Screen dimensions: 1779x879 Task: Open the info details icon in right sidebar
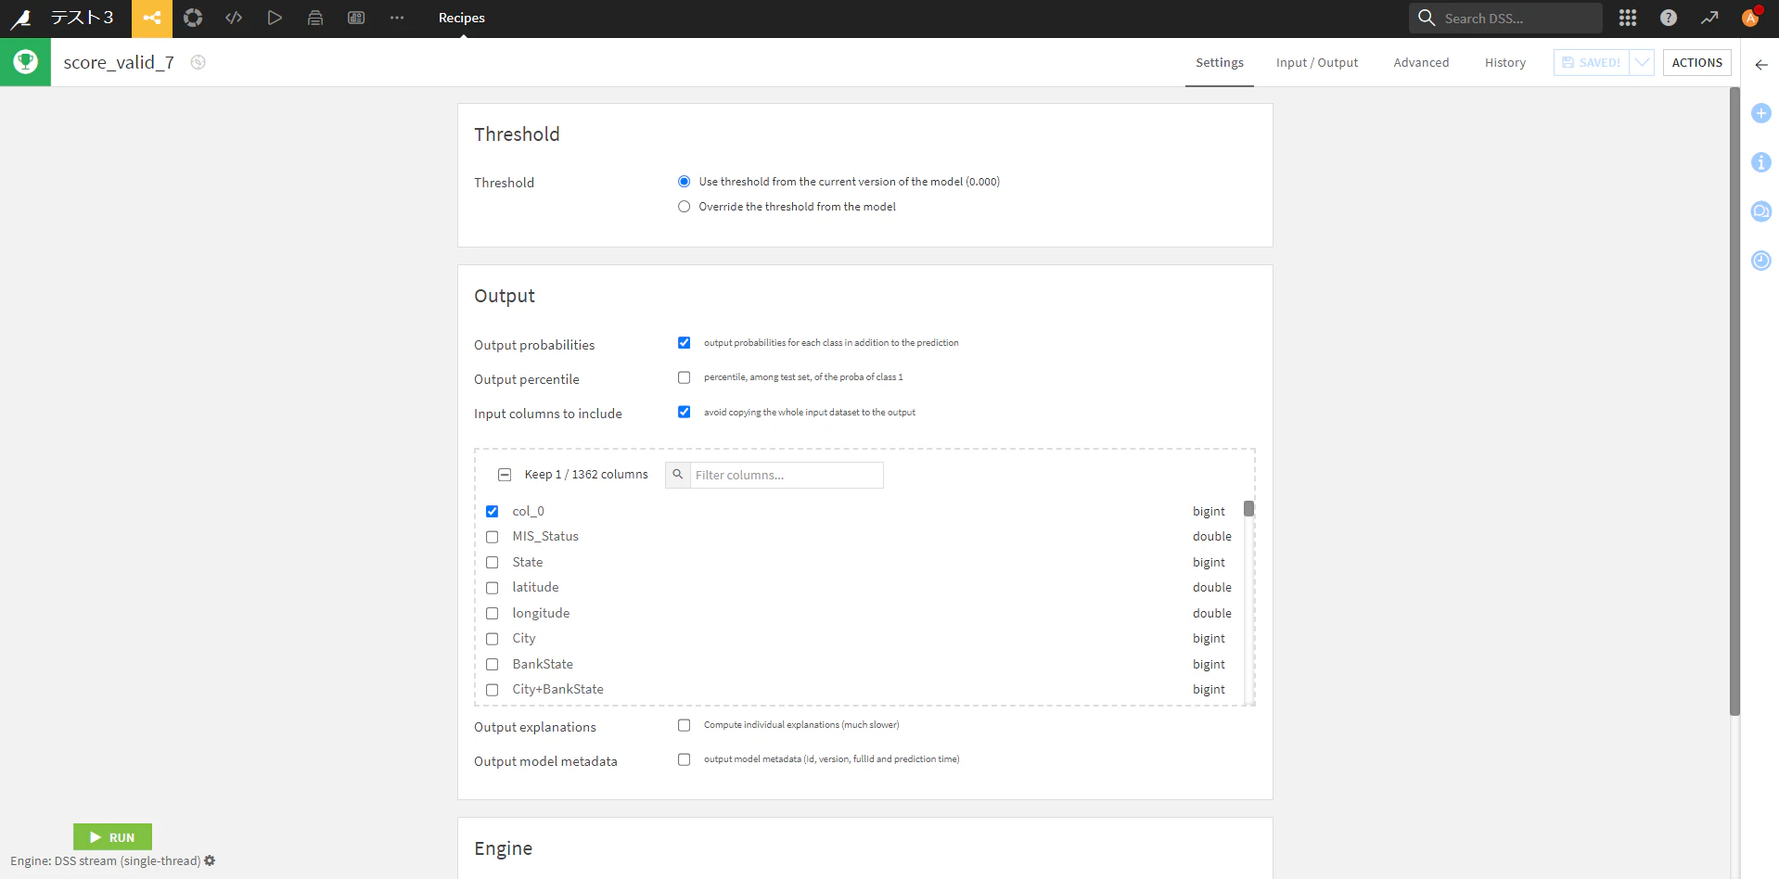tap(1761, 162)
